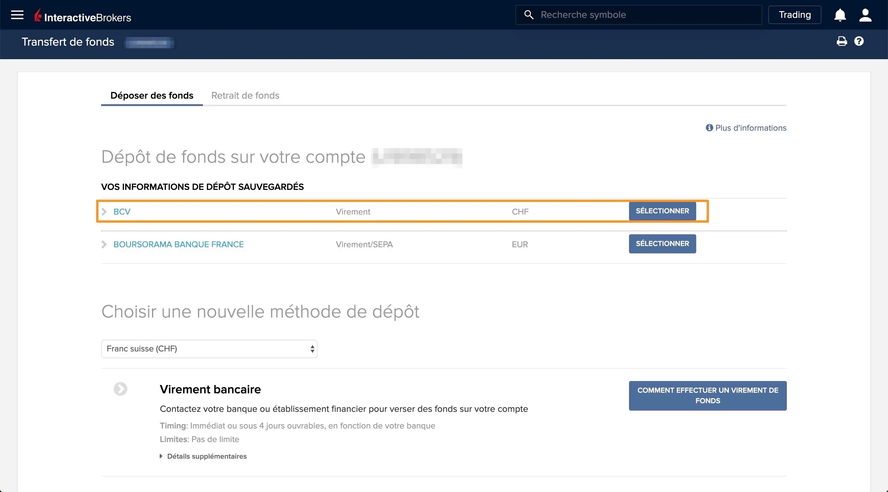This screenshot has width=888, height=492.
Task: Select the Boursorama EUR deposit
Action: click(x=662, y=244)
